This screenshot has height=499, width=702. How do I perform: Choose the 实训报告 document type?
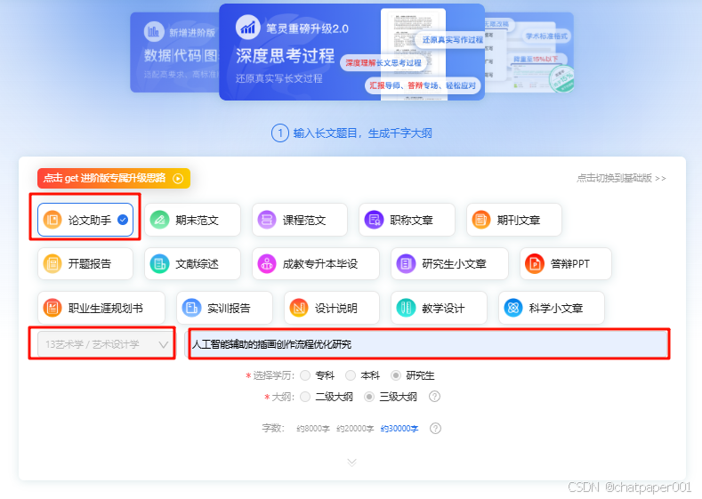(x=225, y=308)
